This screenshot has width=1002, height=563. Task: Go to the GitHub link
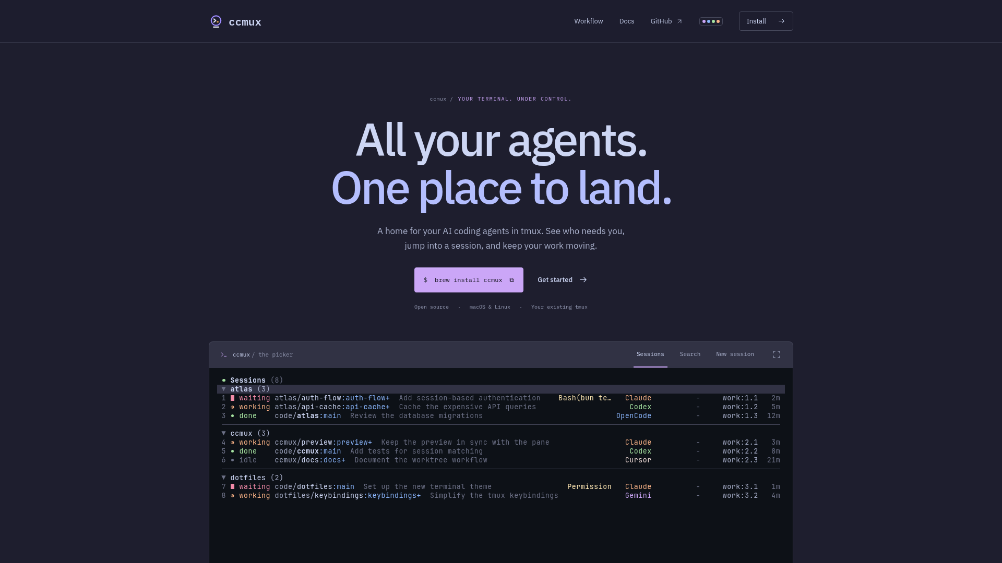click(x=666, y=21)
